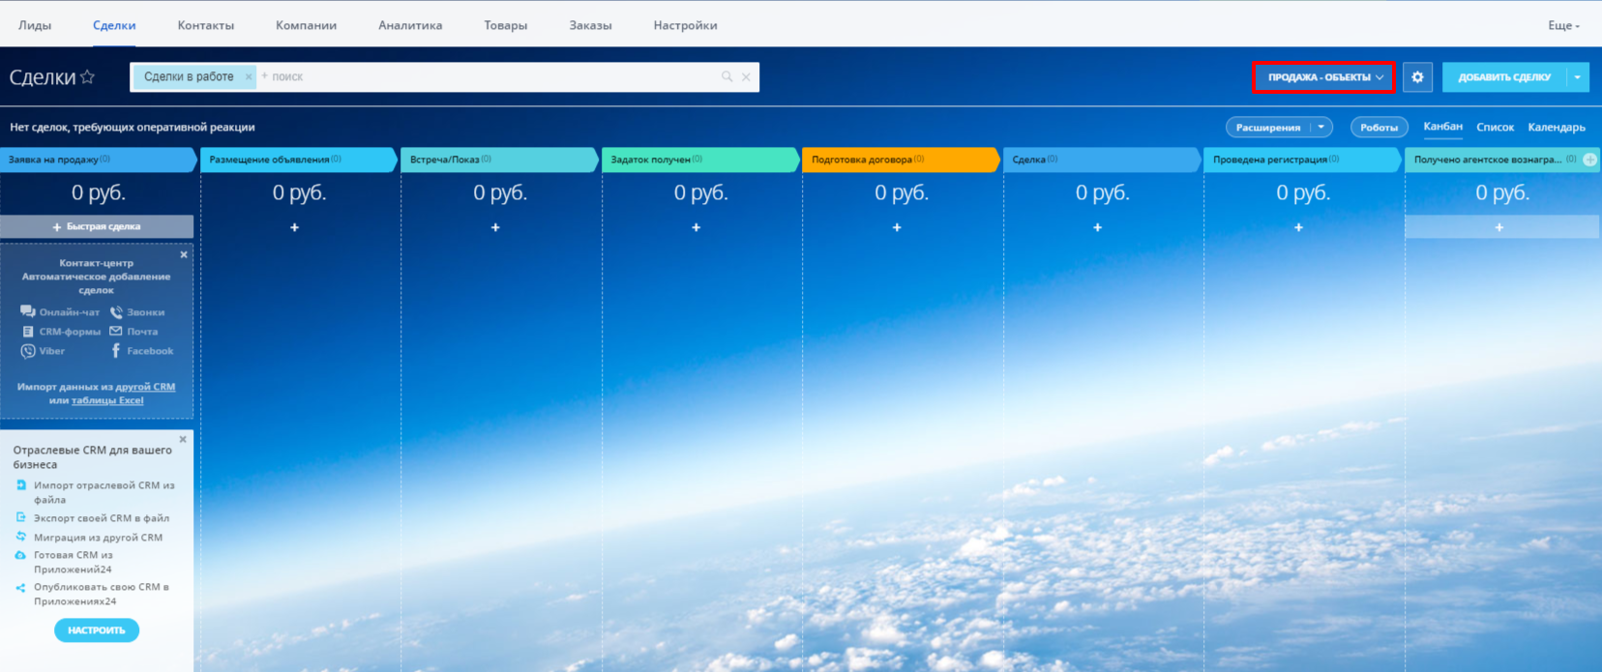This screenshot has width=1602, height=672.
Task: Expand the ПРОДАЖА - ОБЪЕКТЫ funnel dropdown
Action: pos(1323,77)
